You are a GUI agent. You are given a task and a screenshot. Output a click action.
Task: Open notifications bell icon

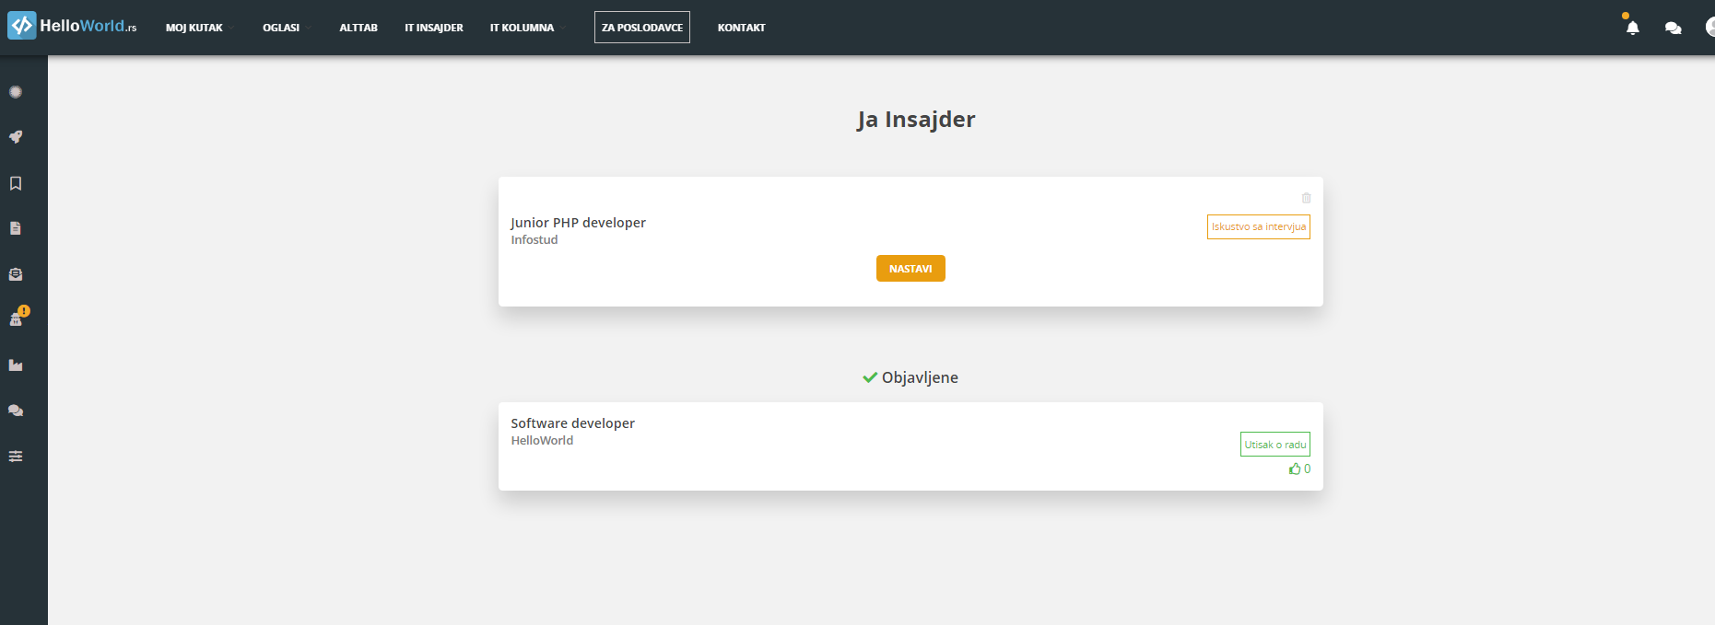pyautogui.click(x=1632, y=27)
